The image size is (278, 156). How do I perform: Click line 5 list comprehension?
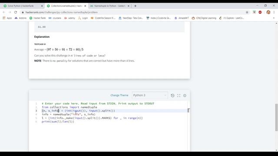coord(92,118)
